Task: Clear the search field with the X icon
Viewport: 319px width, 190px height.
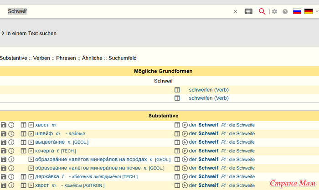Action: coord(235,11)
